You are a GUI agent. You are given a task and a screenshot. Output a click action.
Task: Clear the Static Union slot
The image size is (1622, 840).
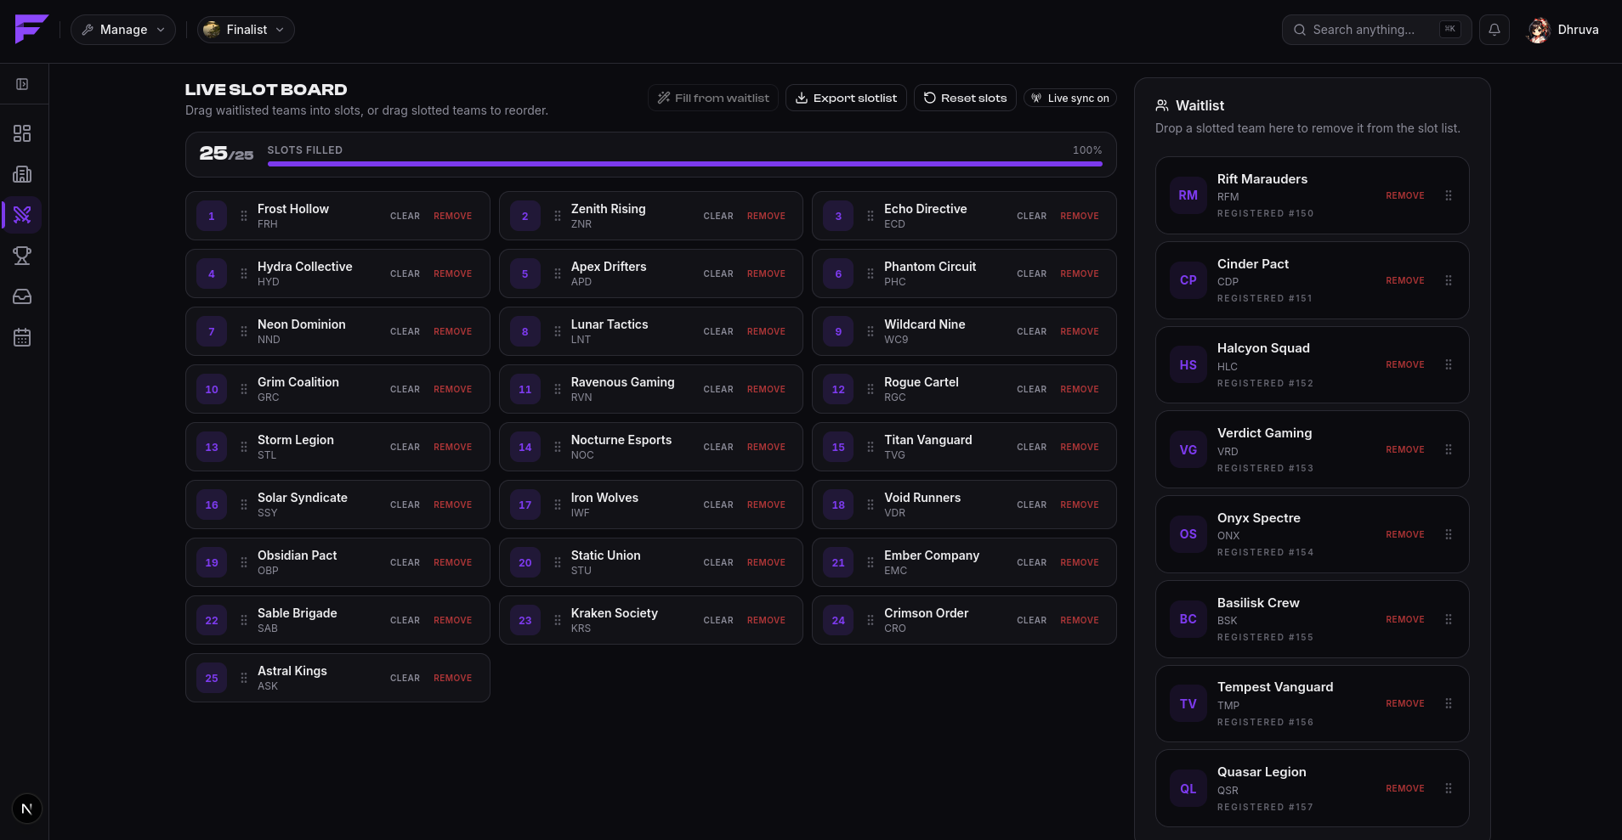click(x=718, y=562)
